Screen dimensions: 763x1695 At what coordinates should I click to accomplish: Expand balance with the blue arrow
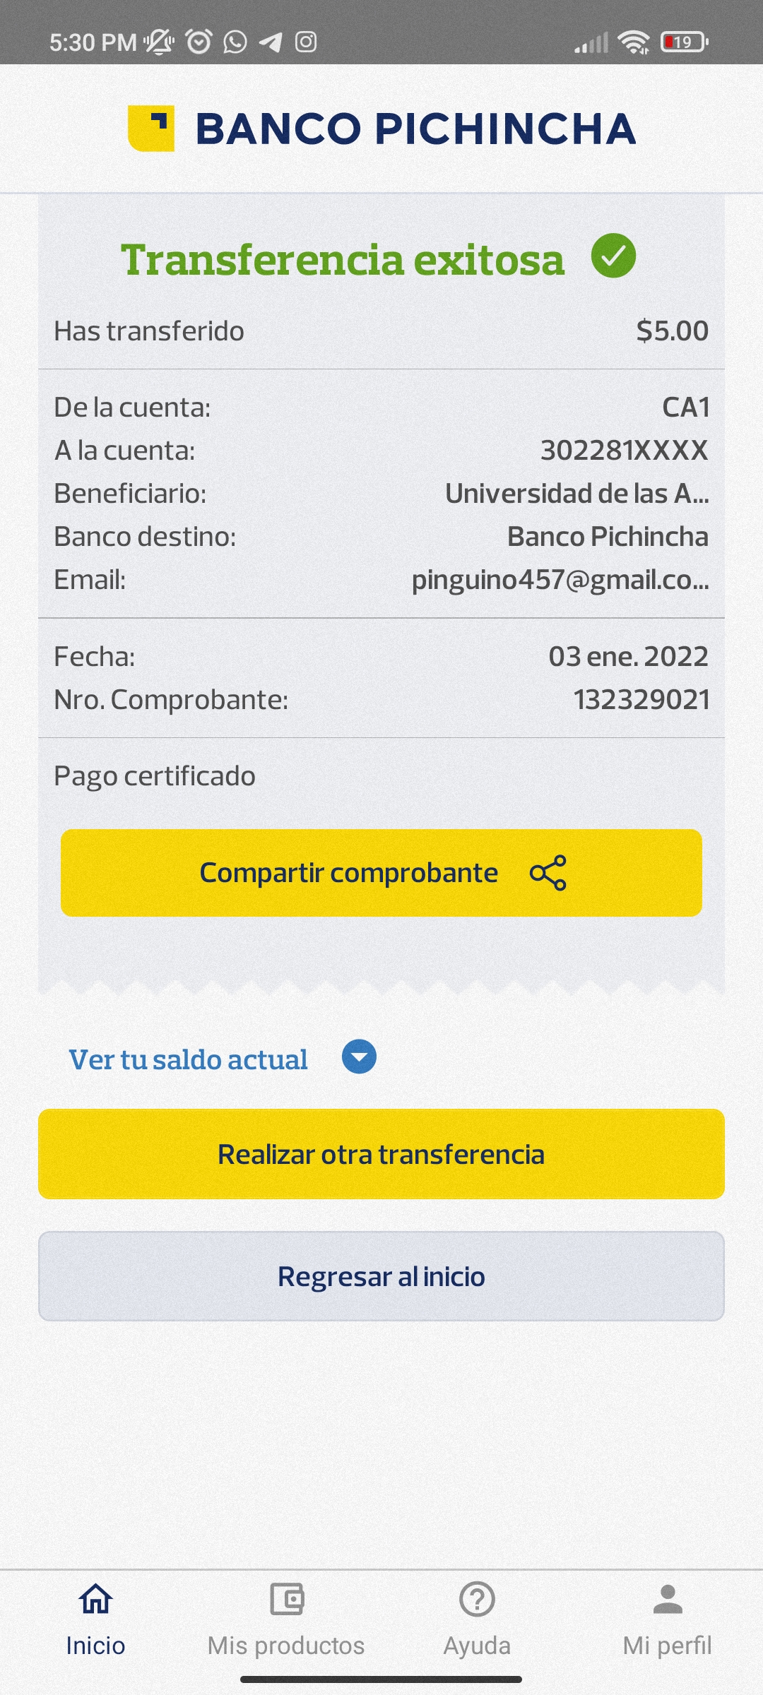(x=359, y=1057)
